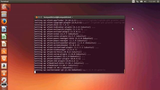The image size is (160, 90).
Task: Open System Settings wrench-and-gear launcher icon
Action: [4, 80]
